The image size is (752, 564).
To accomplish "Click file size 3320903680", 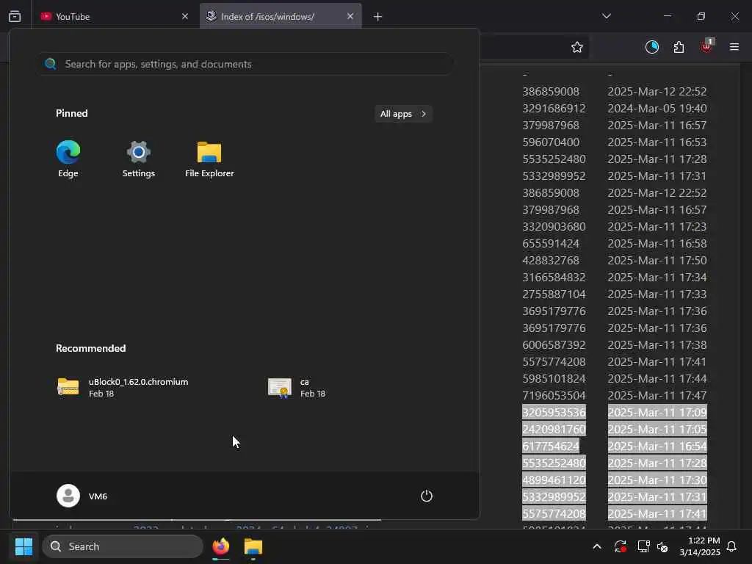I will [554, 226].
